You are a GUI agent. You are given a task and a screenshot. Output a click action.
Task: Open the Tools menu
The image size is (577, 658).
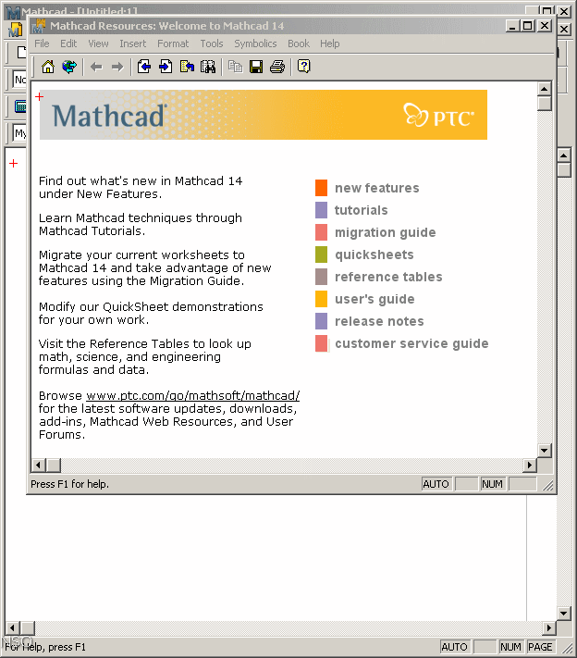[212, 43]
